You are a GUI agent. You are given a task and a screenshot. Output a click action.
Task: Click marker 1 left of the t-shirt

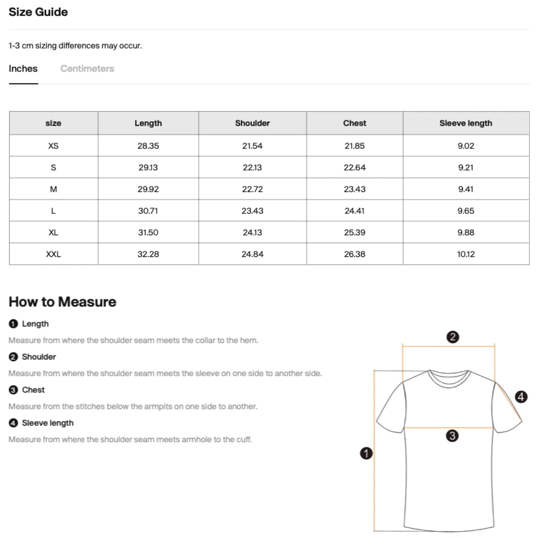[366, 453]
